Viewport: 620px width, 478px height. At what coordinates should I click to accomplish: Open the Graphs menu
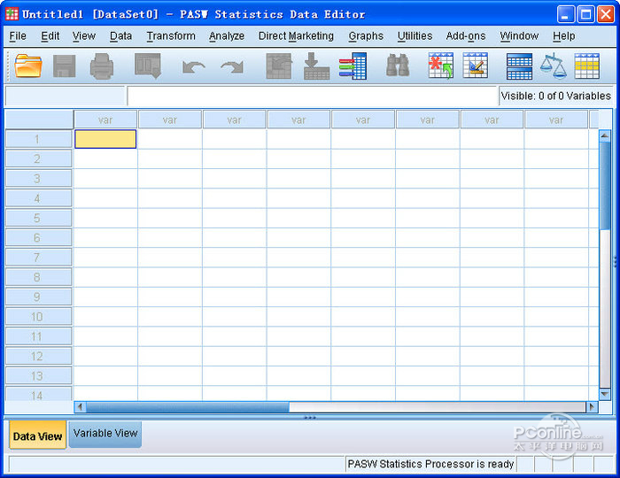pyautogui.click(x=366, y=36)
